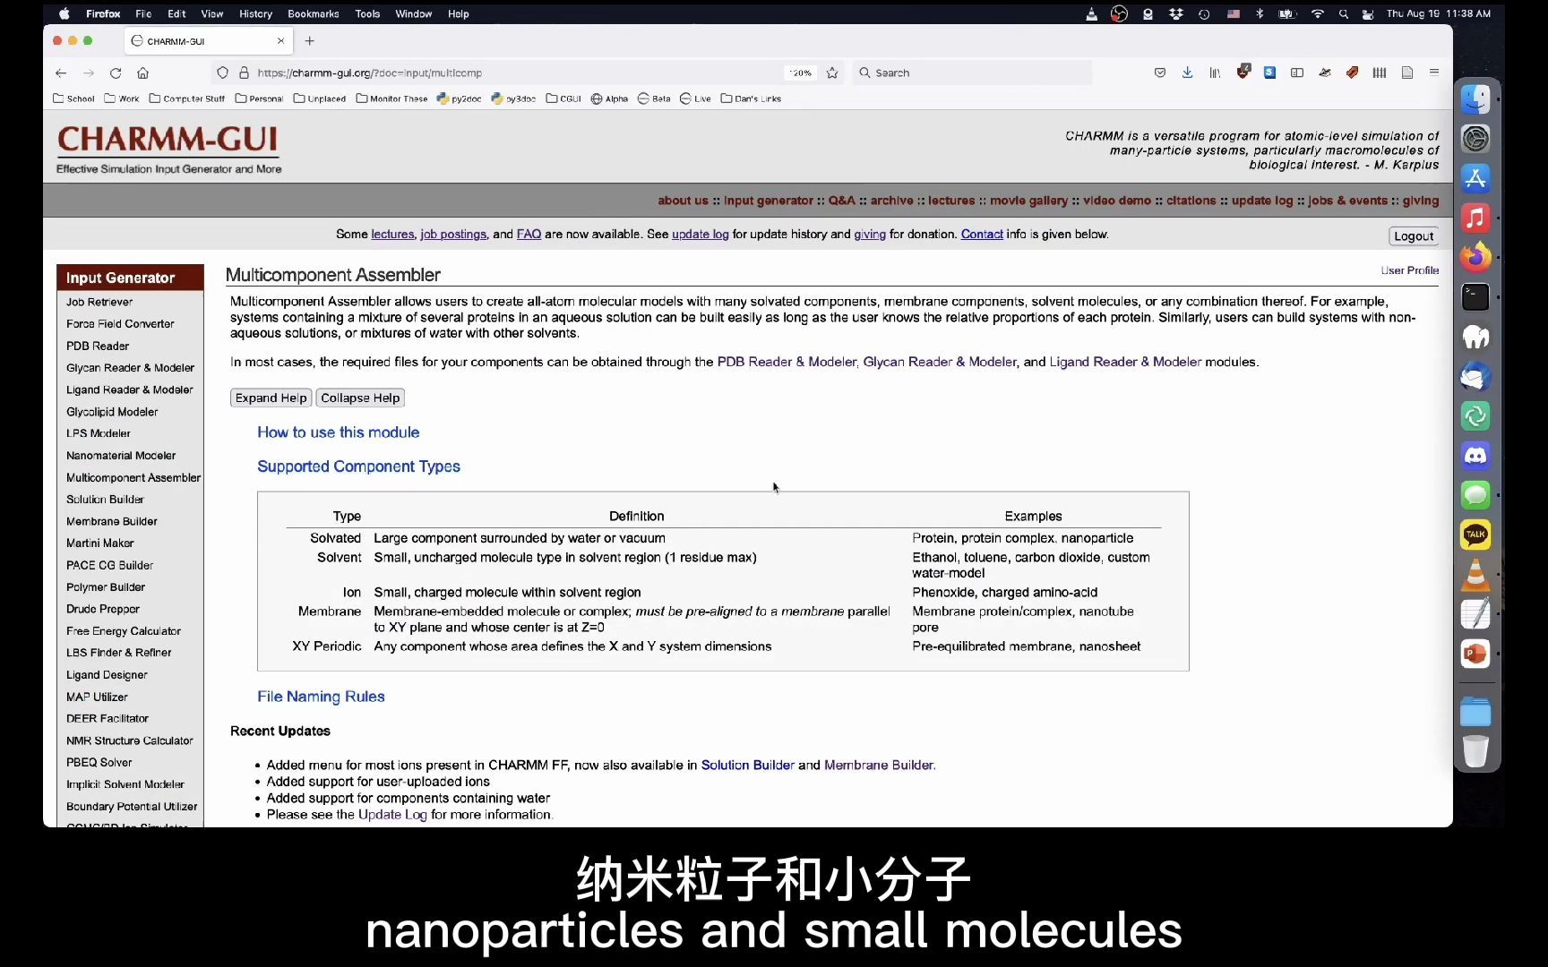Collapse the help text with Collapse Help
The image size is (1548, 967).
point(359,398)
